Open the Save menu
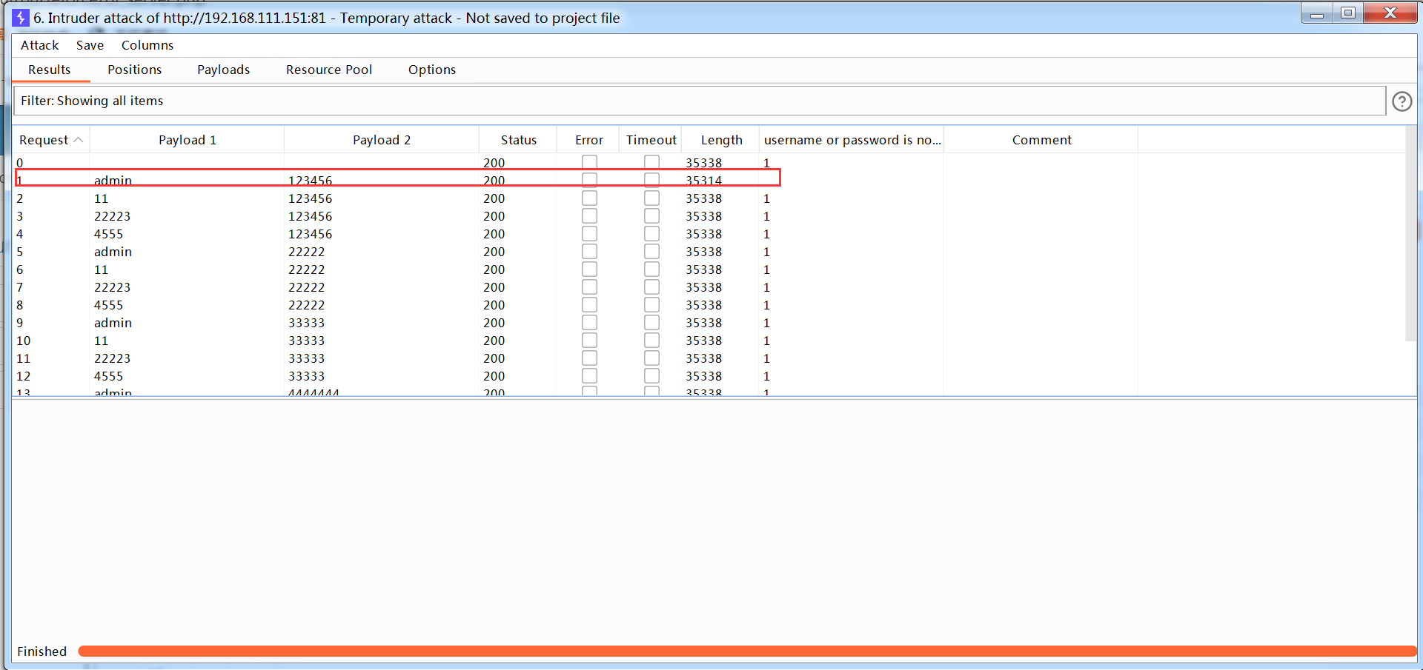Viewport: 1423px width, 670px height. coord(90,45)
